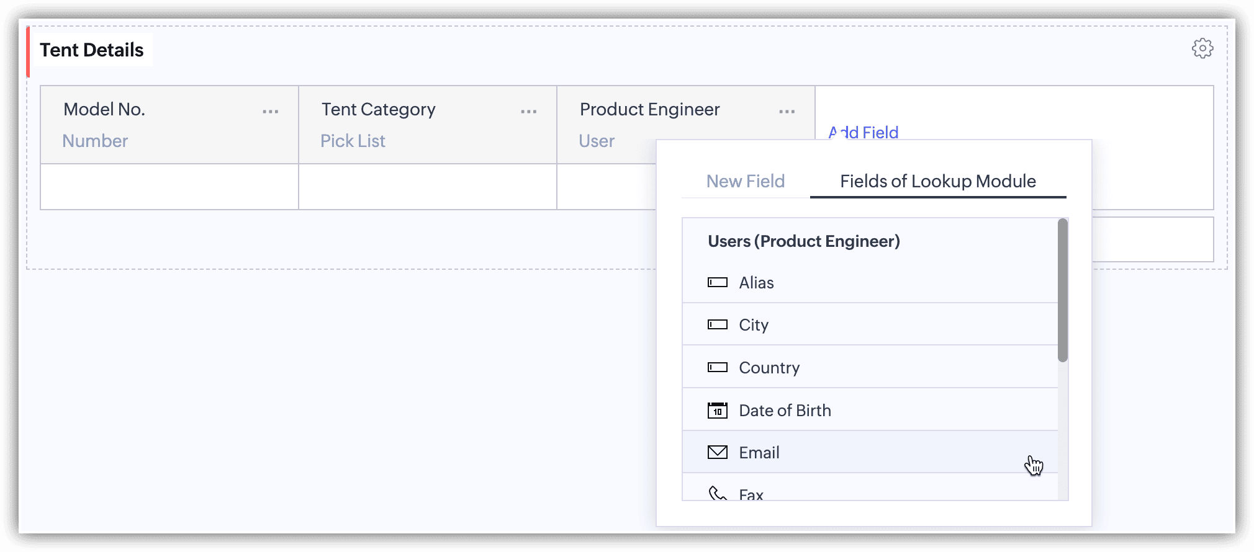Click the City text field icon

(717, 325)
